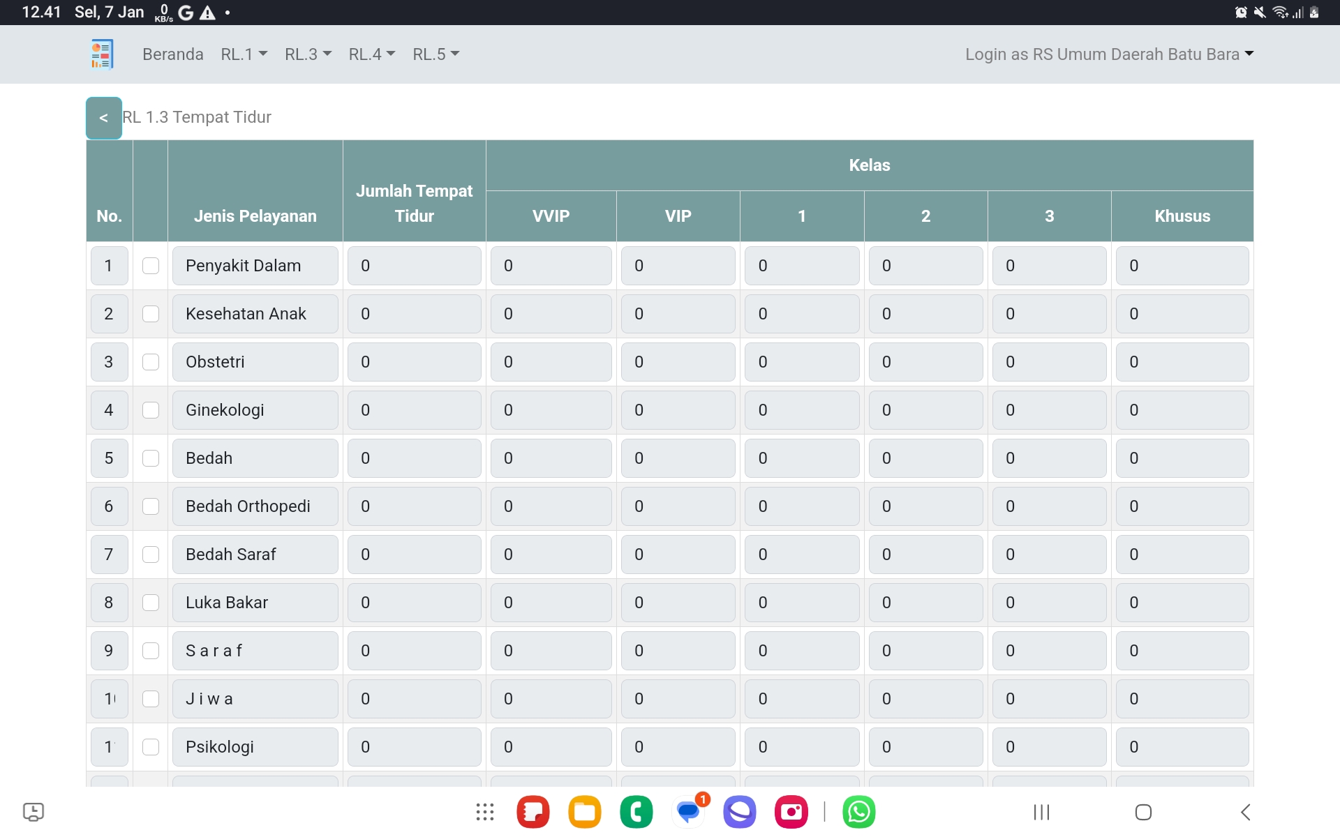
Task: Click the Khusus column header
Action: pyautogui.click(x=1182, y=216)
